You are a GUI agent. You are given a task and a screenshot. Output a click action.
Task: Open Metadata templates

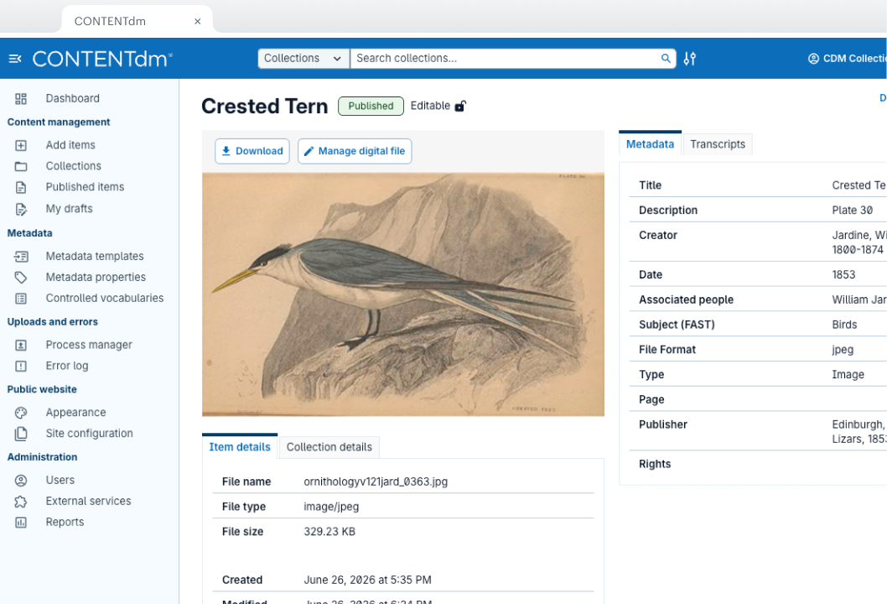[x=95, y=257]
